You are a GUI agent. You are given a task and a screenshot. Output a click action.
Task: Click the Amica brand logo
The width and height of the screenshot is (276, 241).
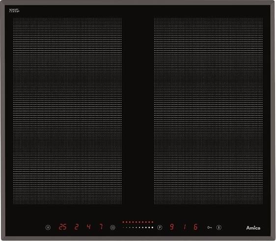(253, 228)
